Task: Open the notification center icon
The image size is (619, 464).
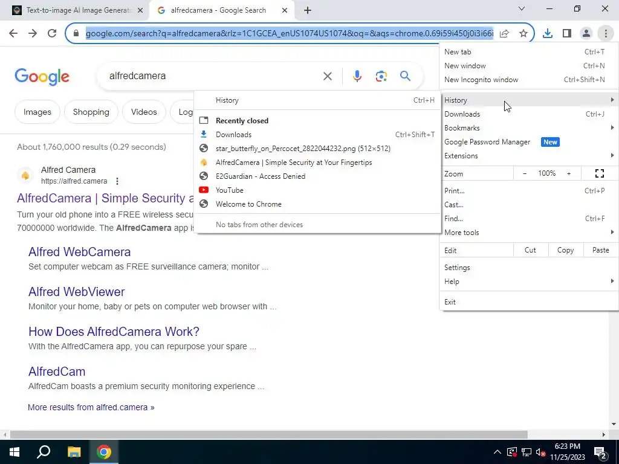Action: 600,452
